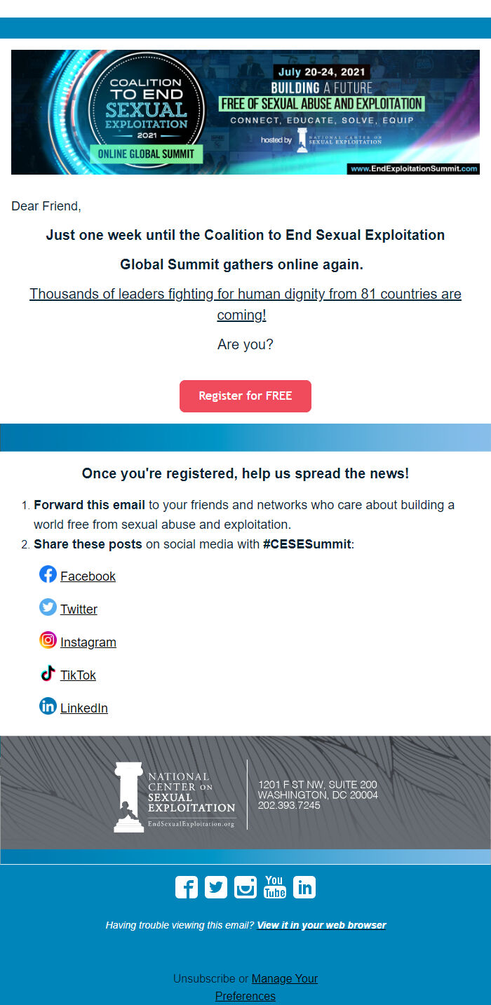Open Manage Your Preferences
This screenshot has width=491, height=1005.
pyautogui.click(x=284, y=978)
